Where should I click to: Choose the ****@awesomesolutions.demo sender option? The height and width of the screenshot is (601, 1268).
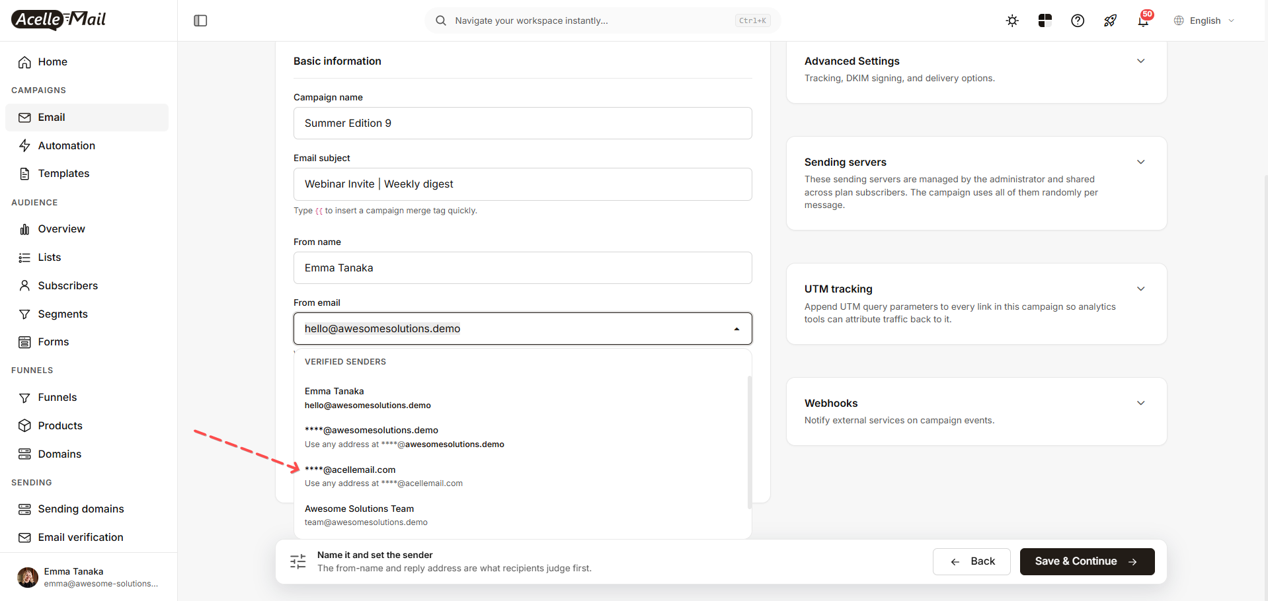(521, 437)
